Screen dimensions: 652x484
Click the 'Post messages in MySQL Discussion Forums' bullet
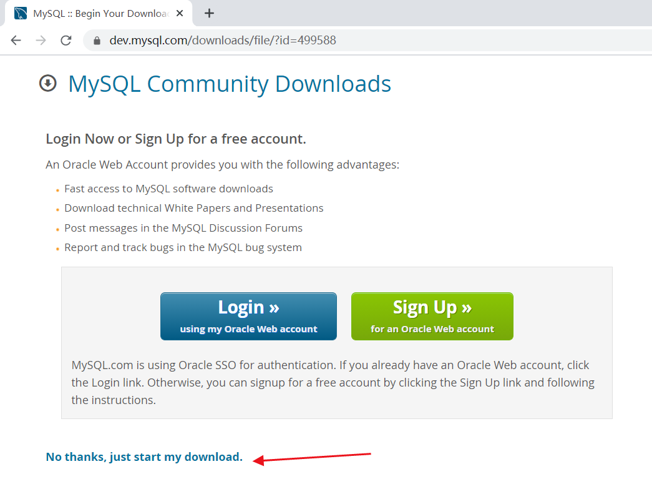[x=183, y=228]
